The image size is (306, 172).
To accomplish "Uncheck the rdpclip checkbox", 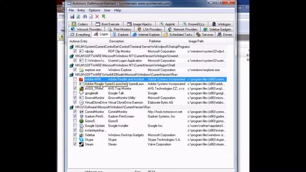I will coord(75,51).
